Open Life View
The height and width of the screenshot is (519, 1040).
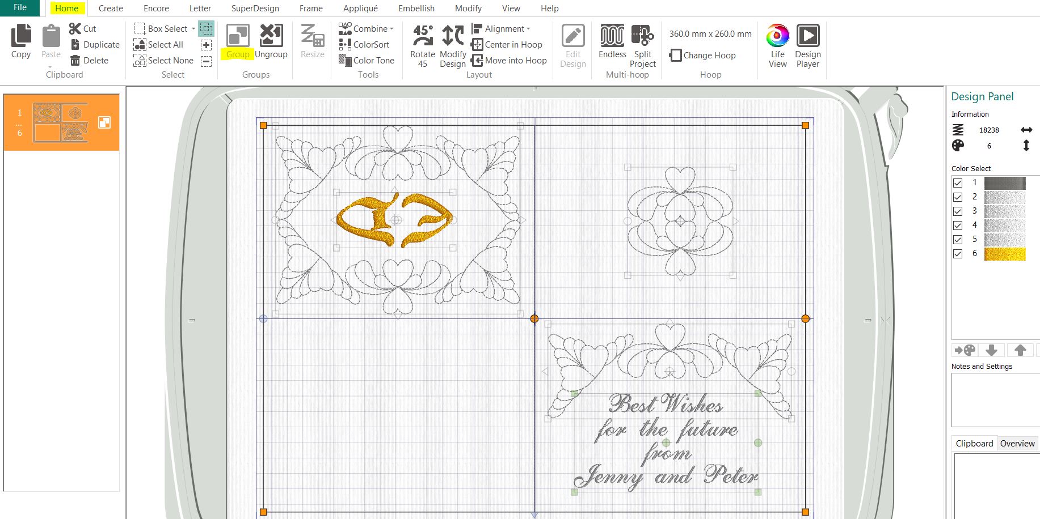point(778,45)
